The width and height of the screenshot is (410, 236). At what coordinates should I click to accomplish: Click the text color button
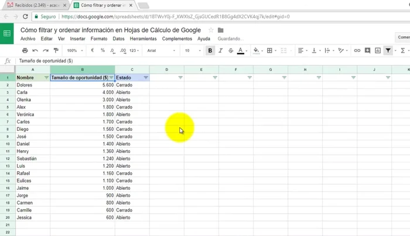click(x=240, y=51)
